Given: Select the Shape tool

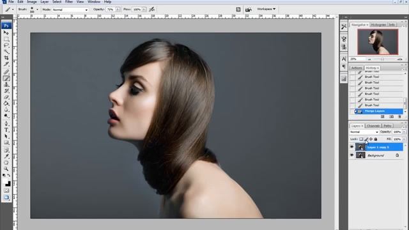Looking at the screenshot, I should 6,142.
